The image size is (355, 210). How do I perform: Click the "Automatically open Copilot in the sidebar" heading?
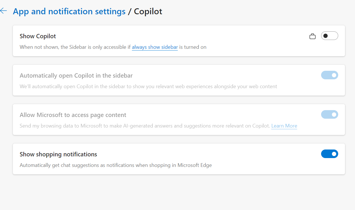[76, 76]
